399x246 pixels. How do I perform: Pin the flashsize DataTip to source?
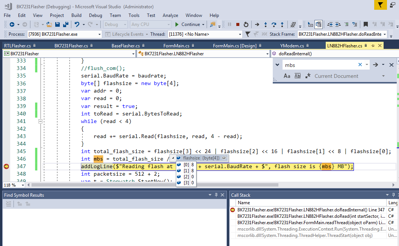click(x=224, y=158)
